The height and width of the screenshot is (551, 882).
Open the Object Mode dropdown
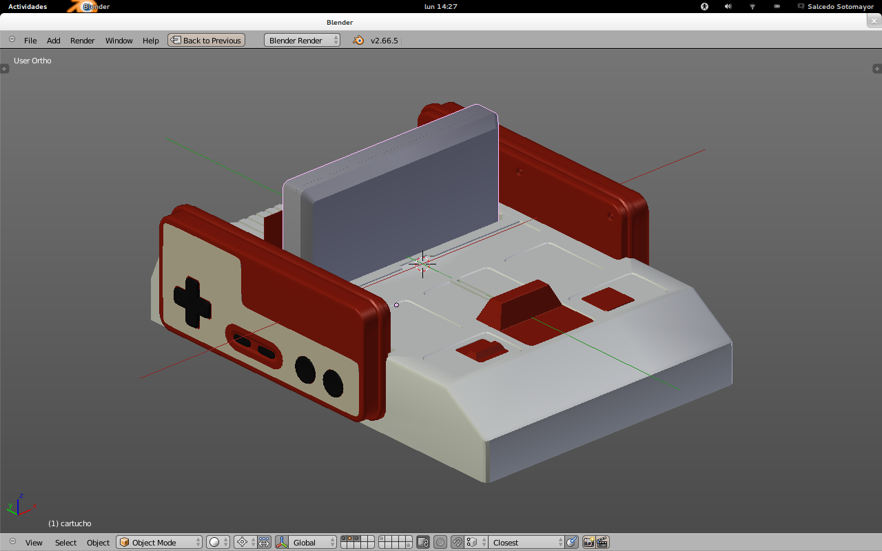159,543
